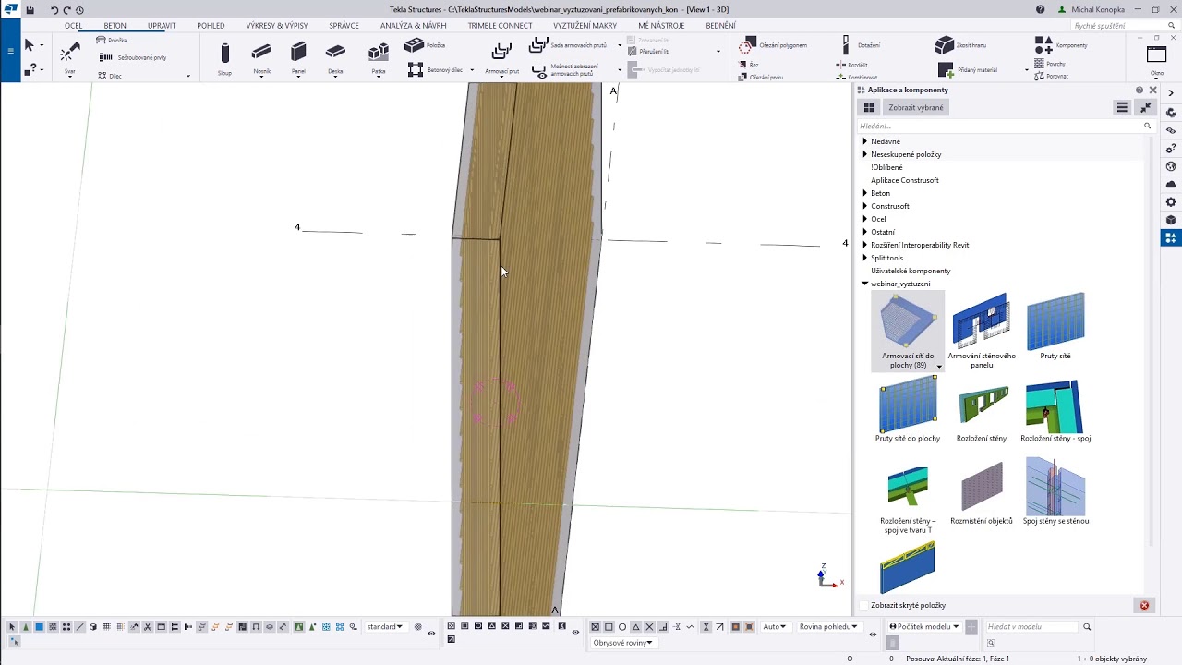Click the Zkosit hranu chamfer tool
1182x665 pixels.
pyautogui.click(x=960, y=44)
